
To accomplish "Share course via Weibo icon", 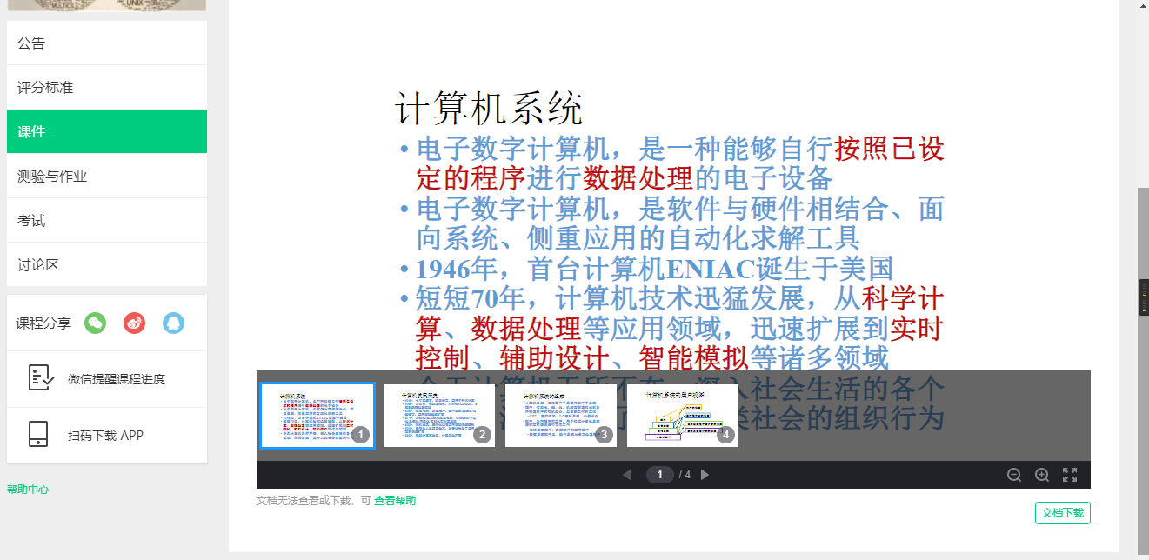I will [x=135, y=323].
